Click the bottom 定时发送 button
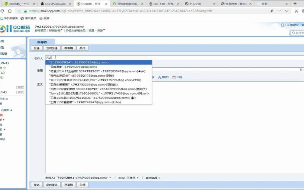 (52, 185)
